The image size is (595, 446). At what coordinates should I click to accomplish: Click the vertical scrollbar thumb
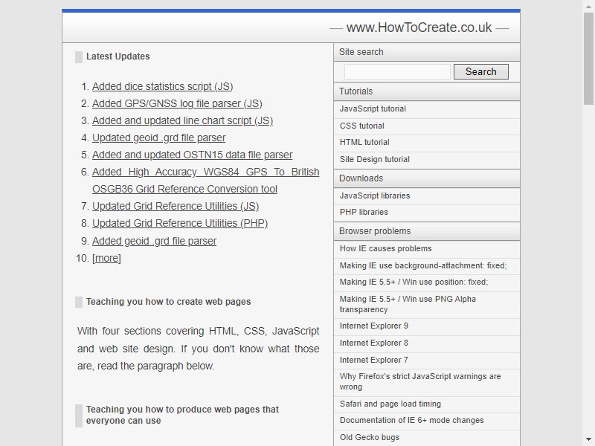tap(588, 58)
